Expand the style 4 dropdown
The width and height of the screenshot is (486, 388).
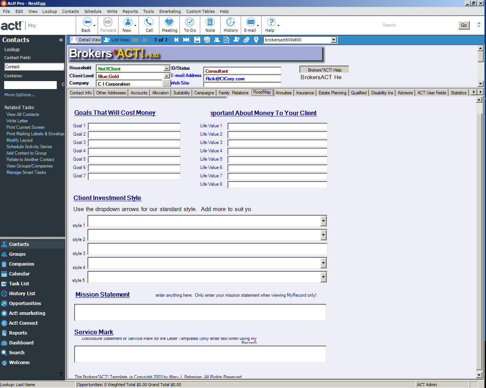[323, 263]
